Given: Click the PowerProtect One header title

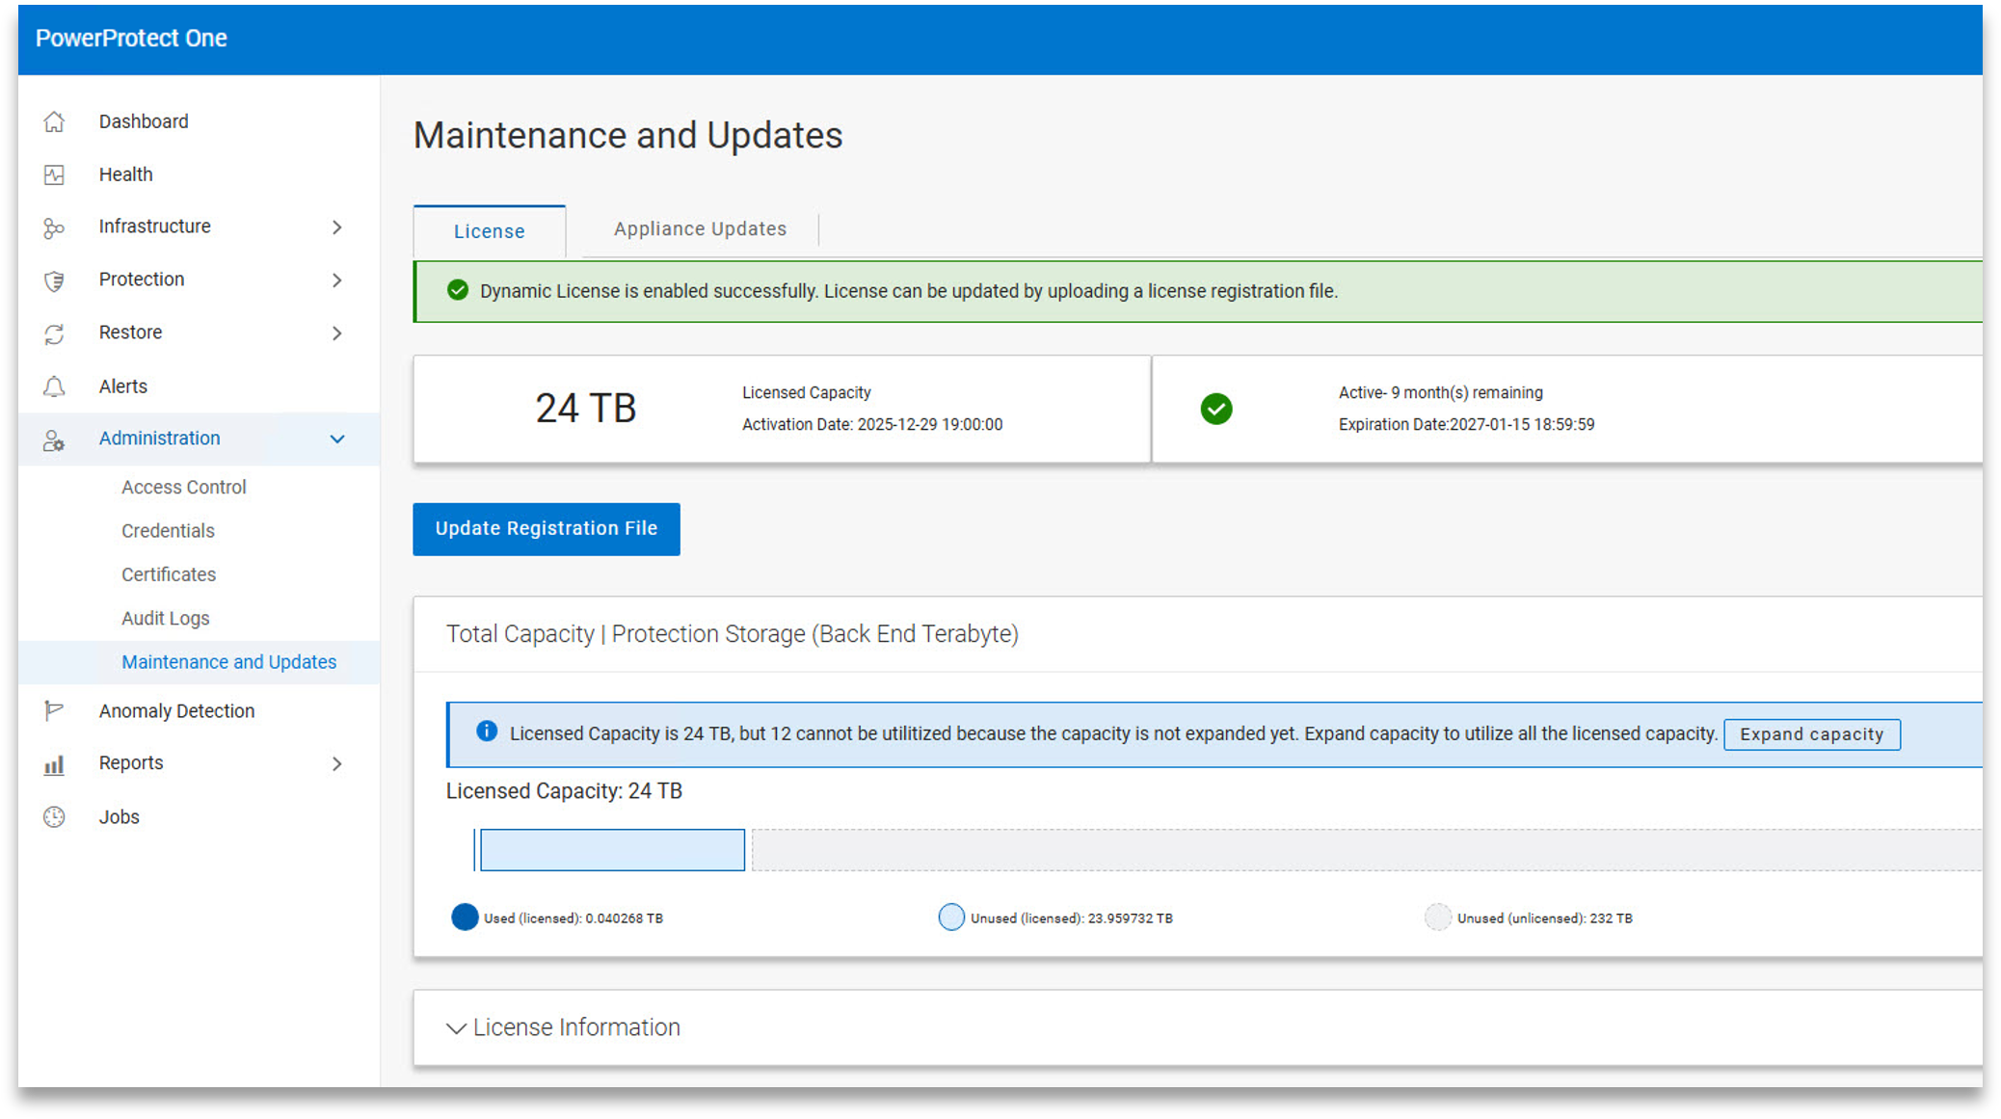Looking at the screenshot, I should [x=131, y=39].
